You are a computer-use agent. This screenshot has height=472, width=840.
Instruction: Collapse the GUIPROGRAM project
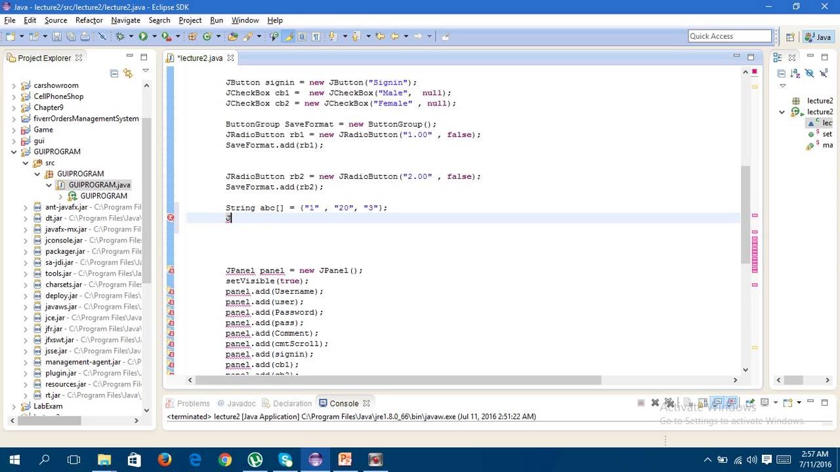click(x=14, y=151)
